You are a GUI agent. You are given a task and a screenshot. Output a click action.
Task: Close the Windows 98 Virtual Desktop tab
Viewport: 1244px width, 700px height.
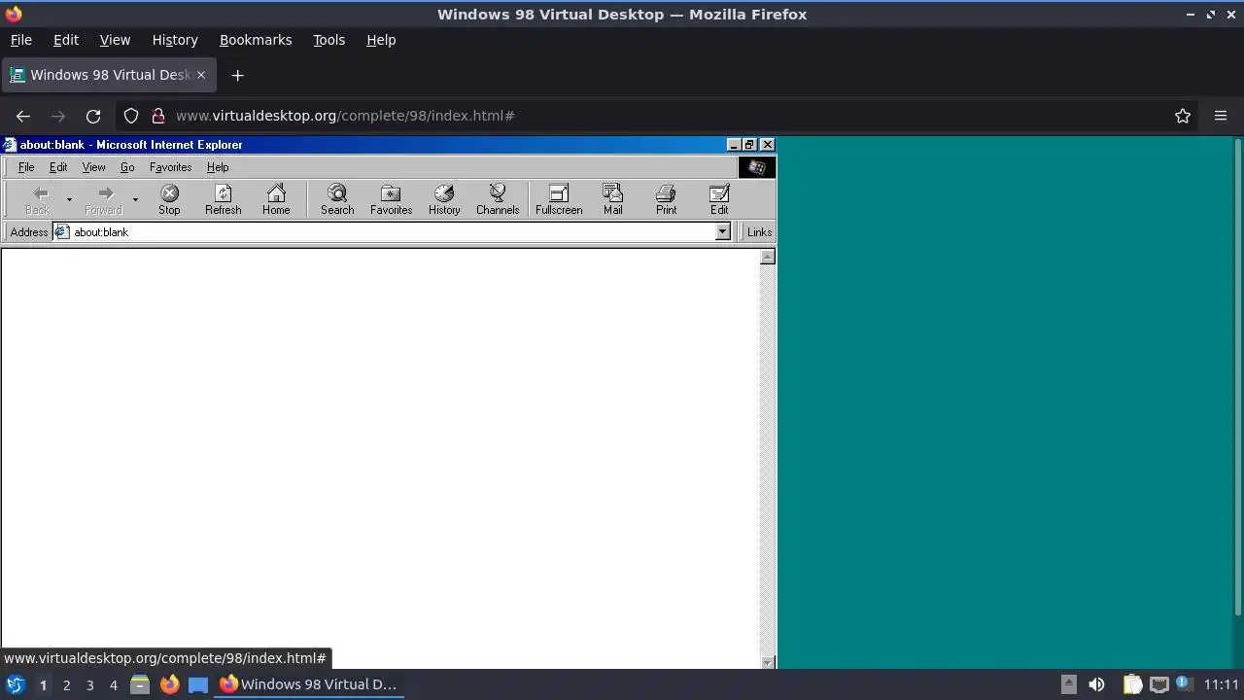click(x=201, y=75)
